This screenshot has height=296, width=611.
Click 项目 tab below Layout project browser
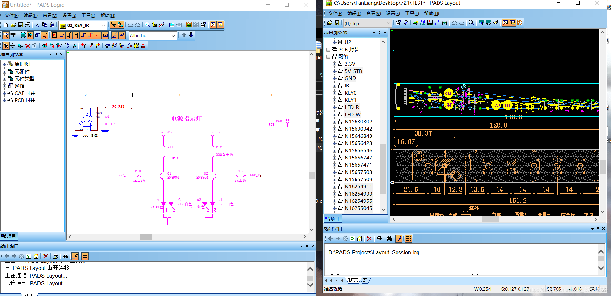click(333, 219)
